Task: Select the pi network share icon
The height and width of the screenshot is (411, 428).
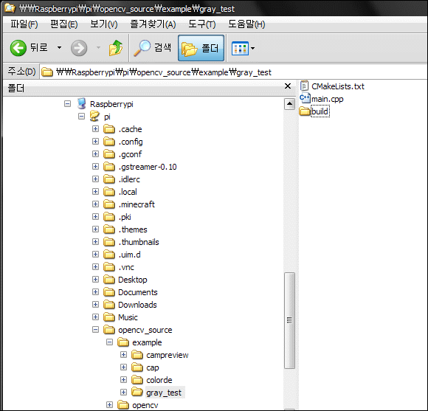Action: pyautogui.click(x=94, y=117)
